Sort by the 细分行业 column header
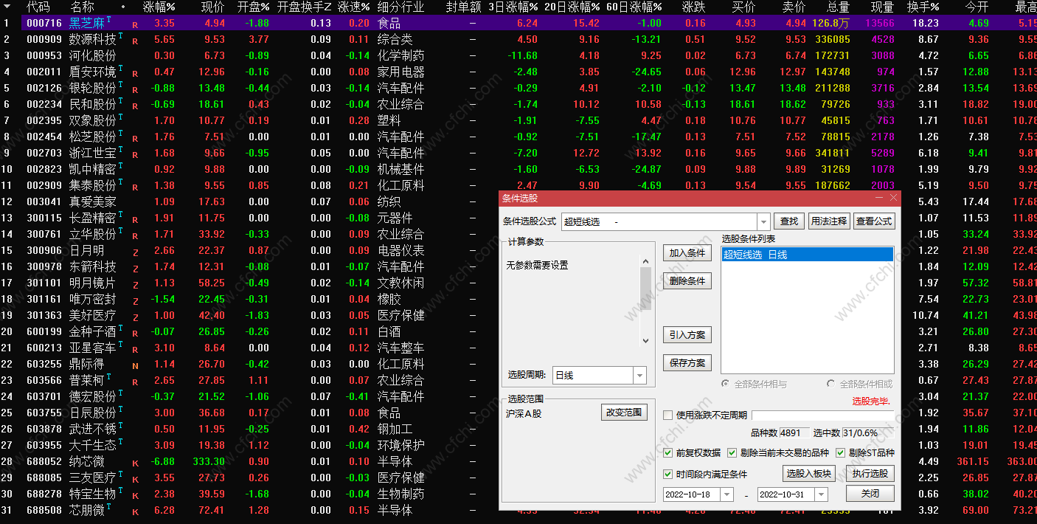The image size is (1037, 524). (400, 7)
